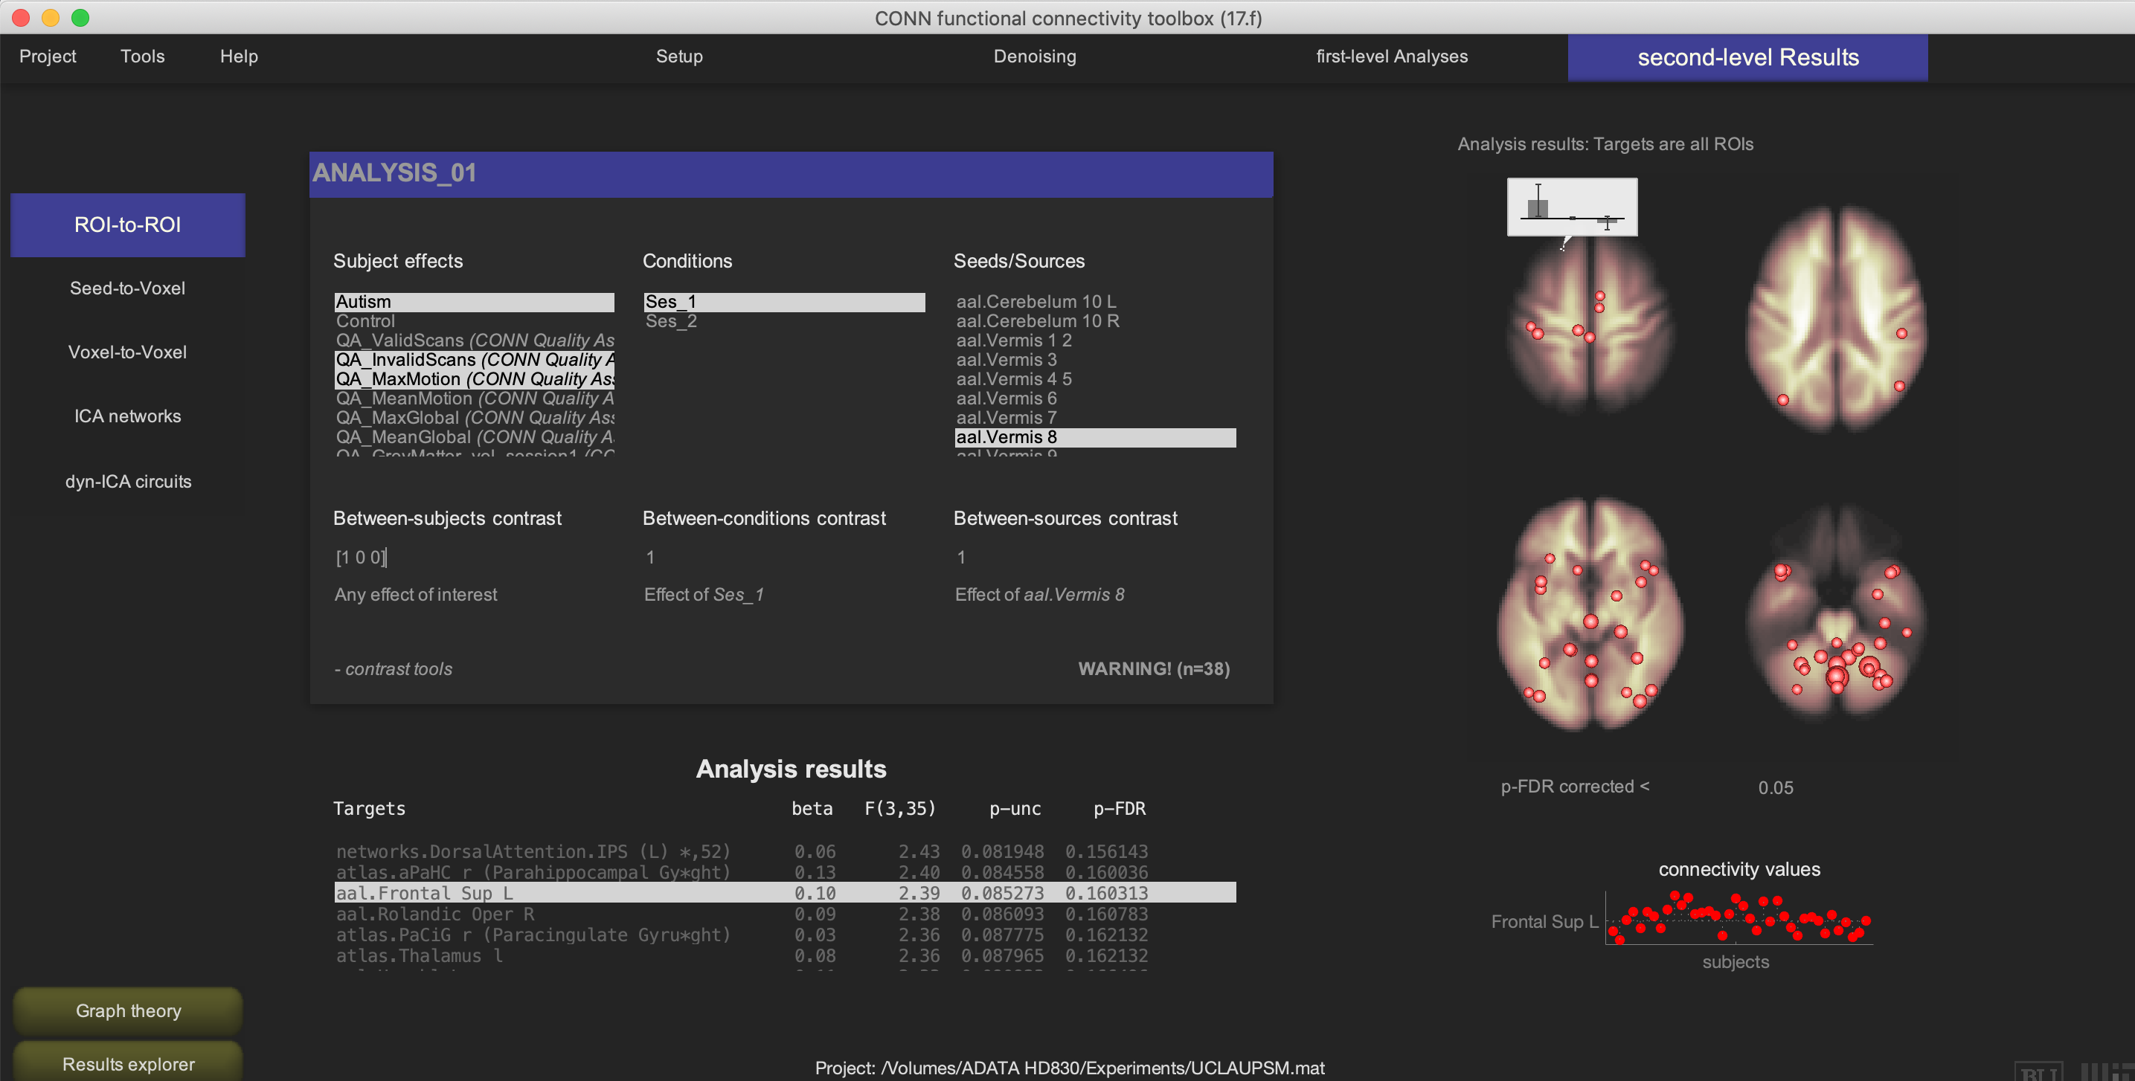The image size is (2135, 1081).
Task: Open the Tools menu
Action: (143, 57)
